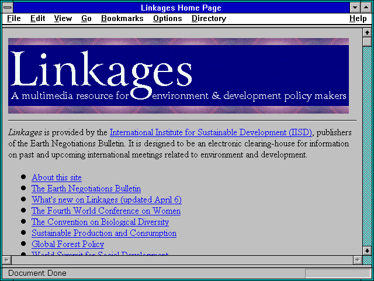Click the vertical scrollbar thumb

[367, 42]
